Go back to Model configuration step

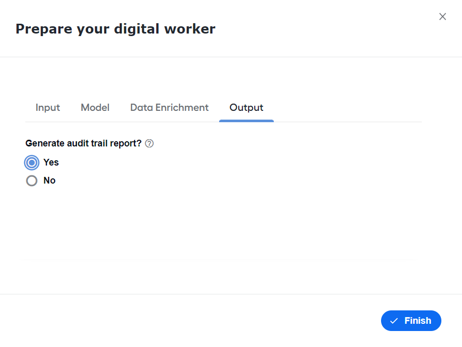click(95, 108)
